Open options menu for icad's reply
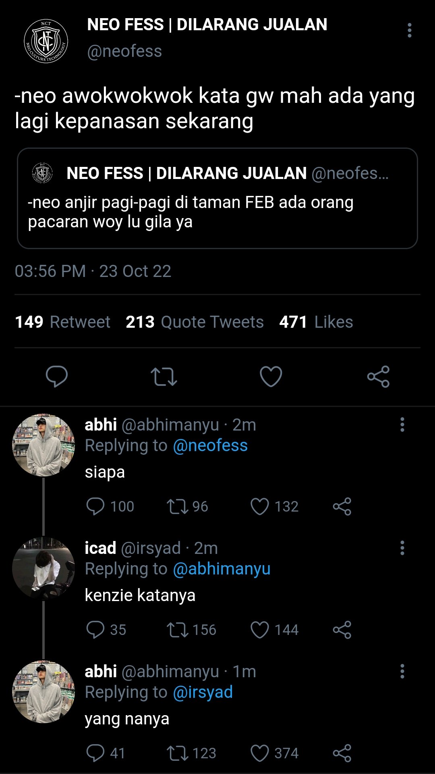Screen dimensions: 435x774 (x=402, y=548)
